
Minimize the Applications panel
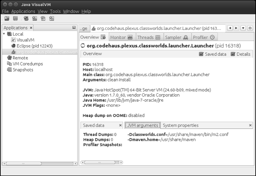tap(74, 28)
